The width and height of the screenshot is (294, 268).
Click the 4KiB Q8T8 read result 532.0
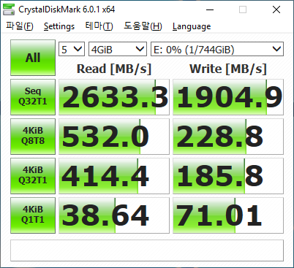[114, 137]
